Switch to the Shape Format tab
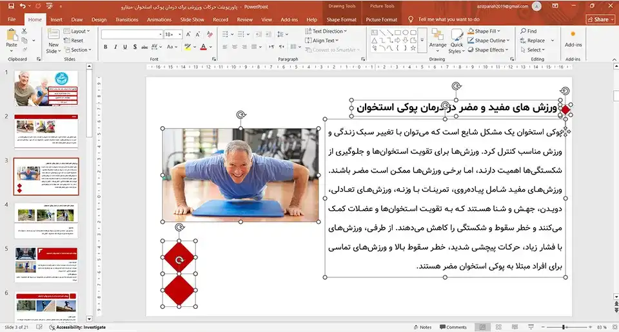The image size is (619, 332). pos(342,19)
